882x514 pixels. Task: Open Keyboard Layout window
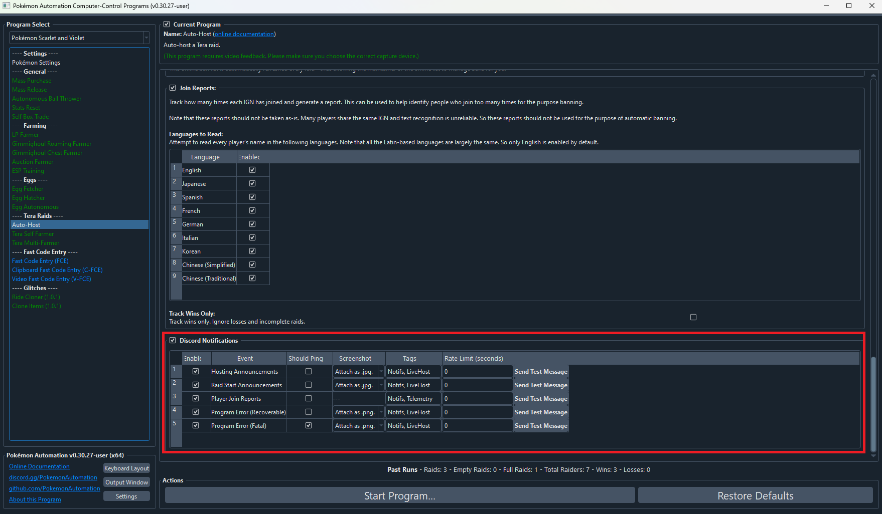[x=126, y=468]
